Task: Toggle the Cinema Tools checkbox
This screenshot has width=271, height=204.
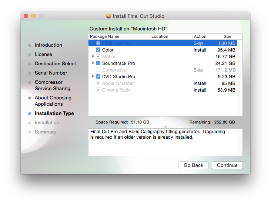Action: coord(98,90)
